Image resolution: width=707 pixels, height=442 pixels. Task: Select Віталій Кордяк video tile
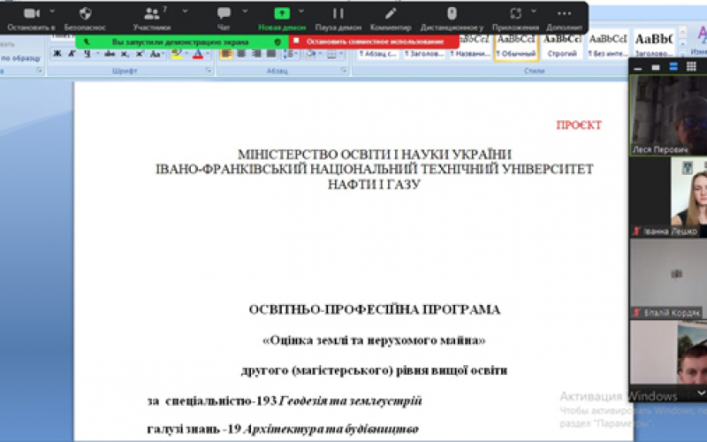click(x=669, y=278)
